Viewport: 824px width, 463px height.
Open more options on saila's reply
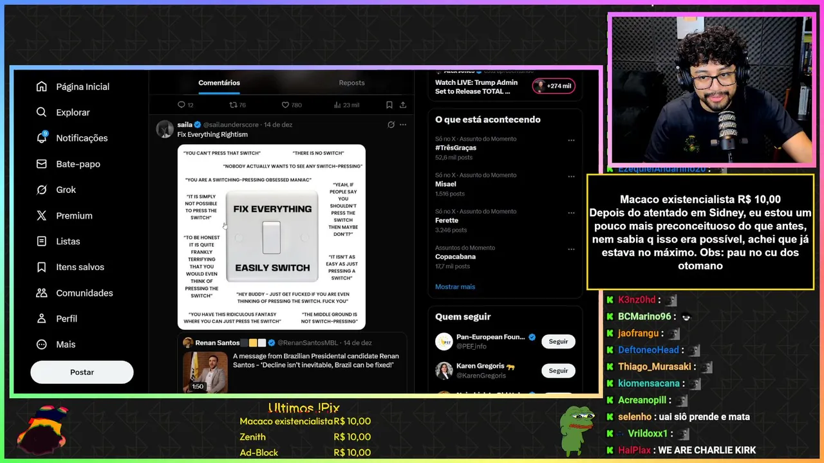click(x=403, y=125)
